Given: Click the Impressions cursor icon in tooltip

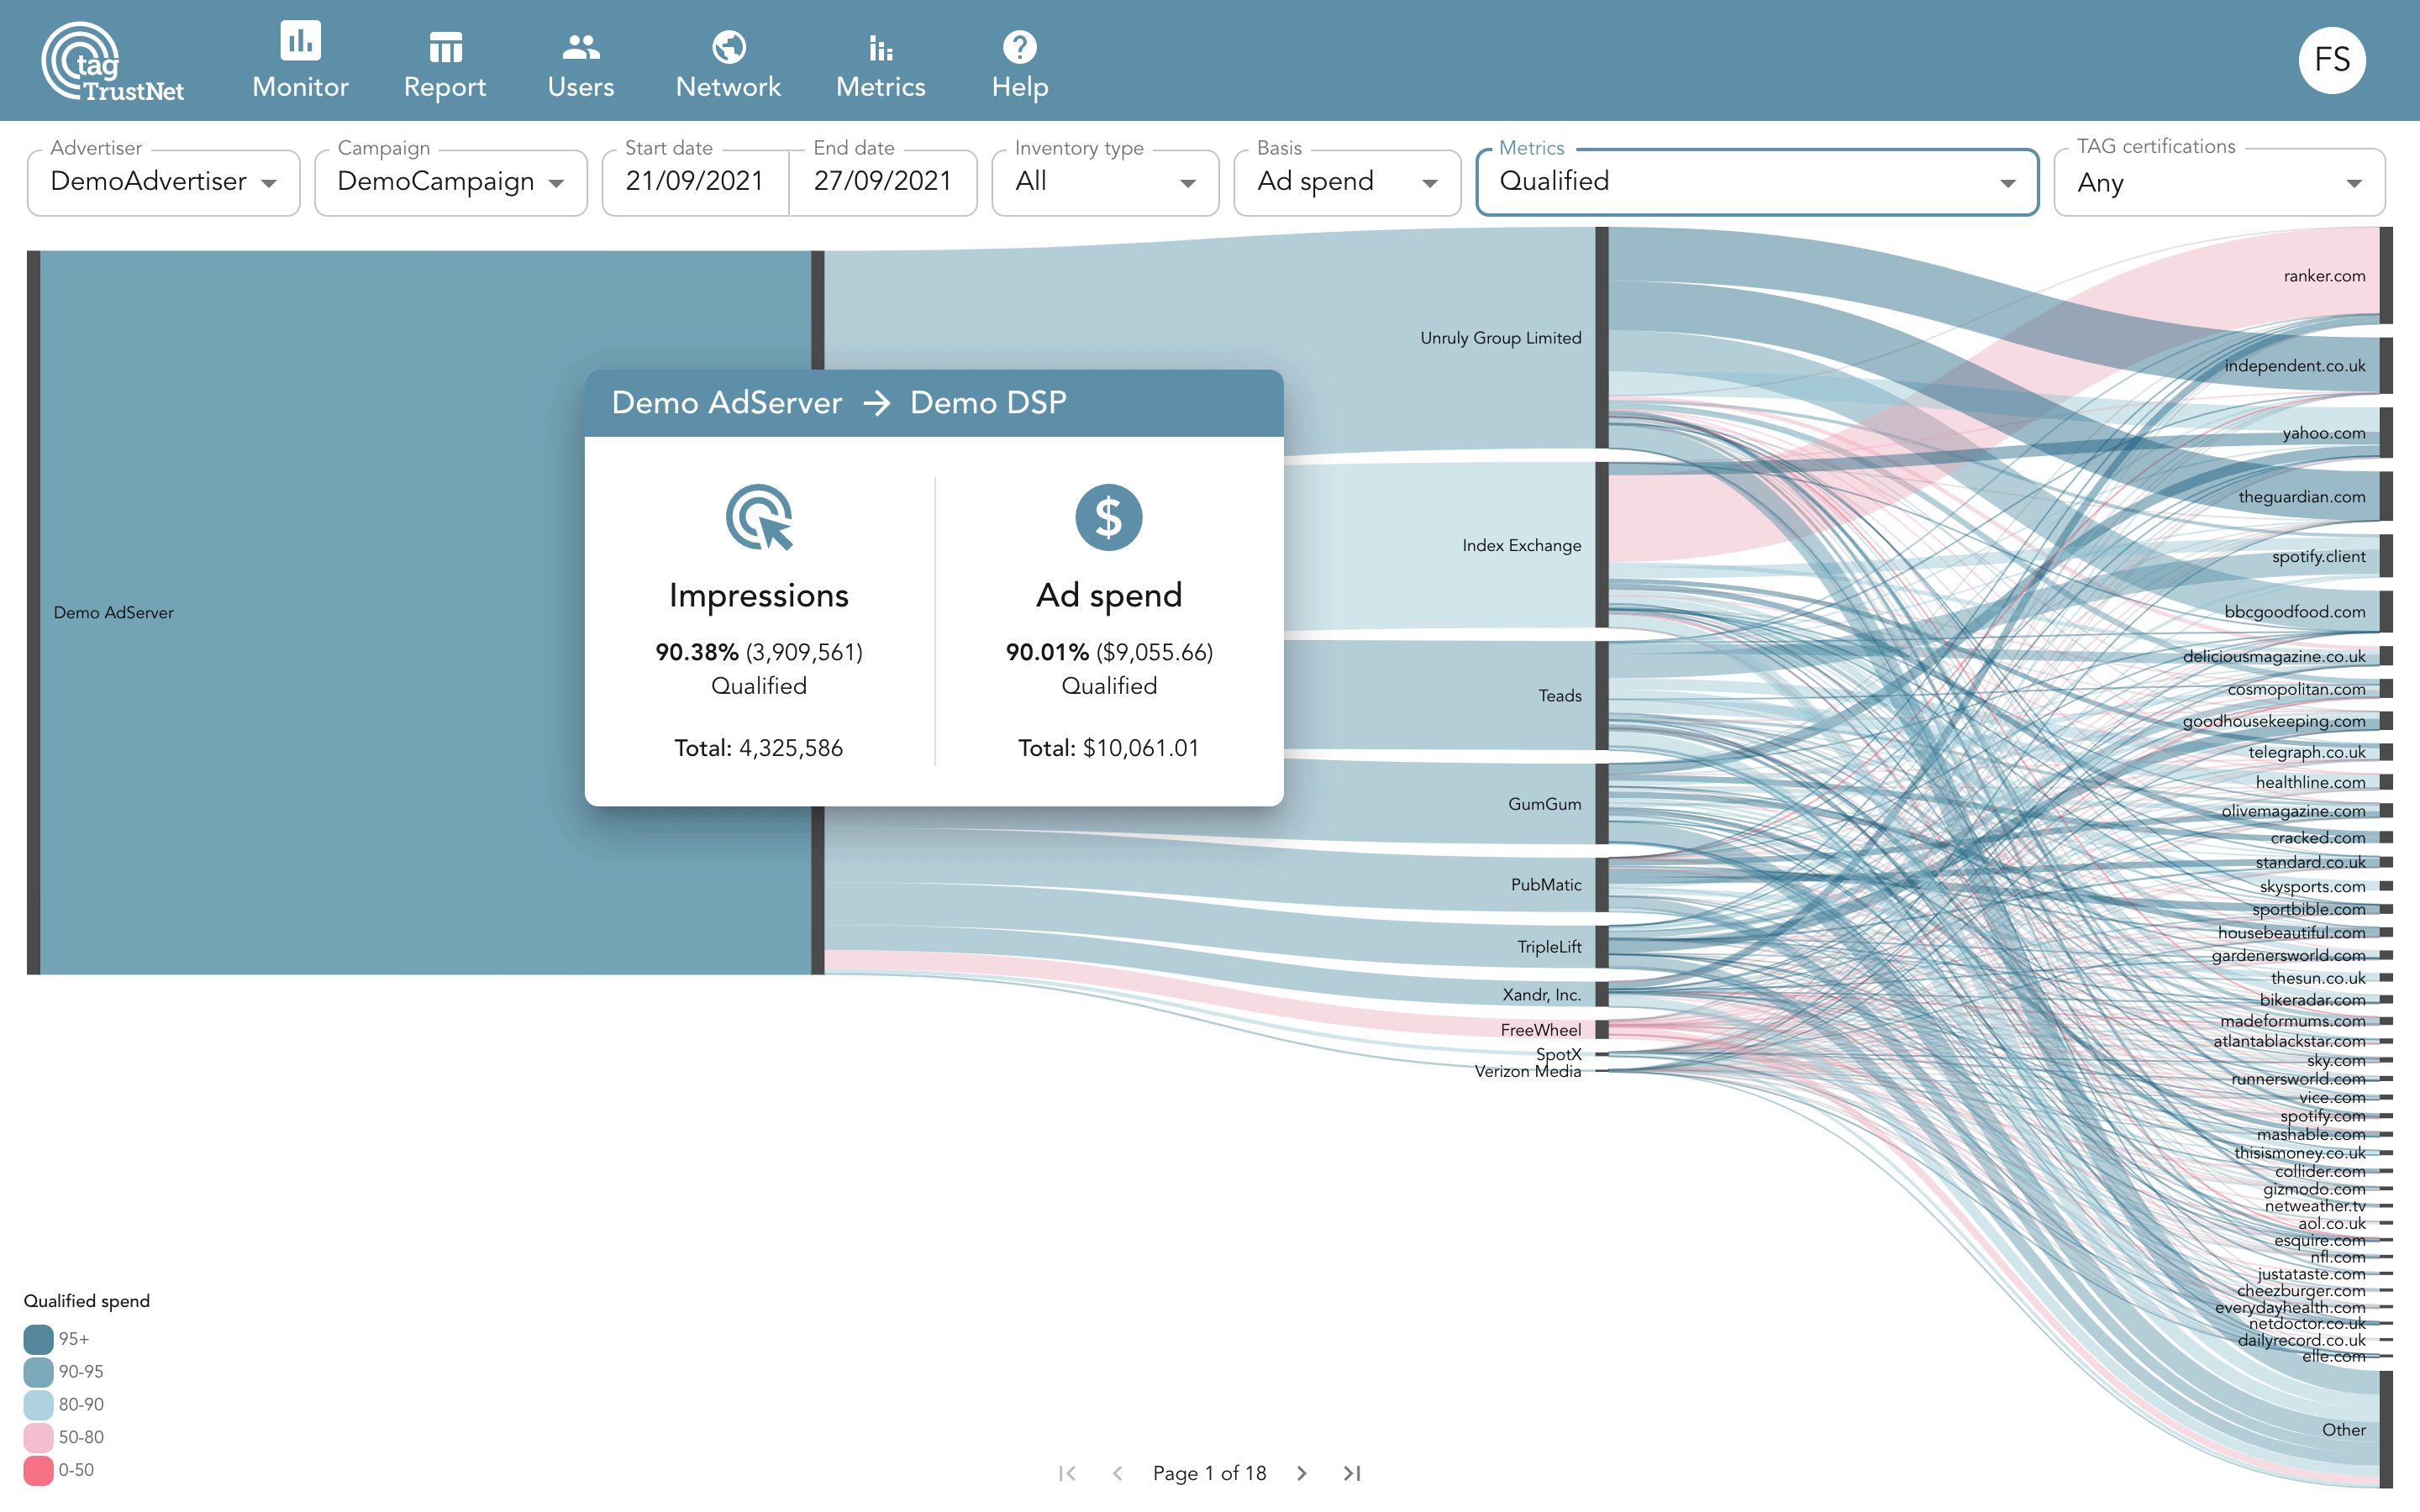Looking at the screenshot, I should pos(759,517).
